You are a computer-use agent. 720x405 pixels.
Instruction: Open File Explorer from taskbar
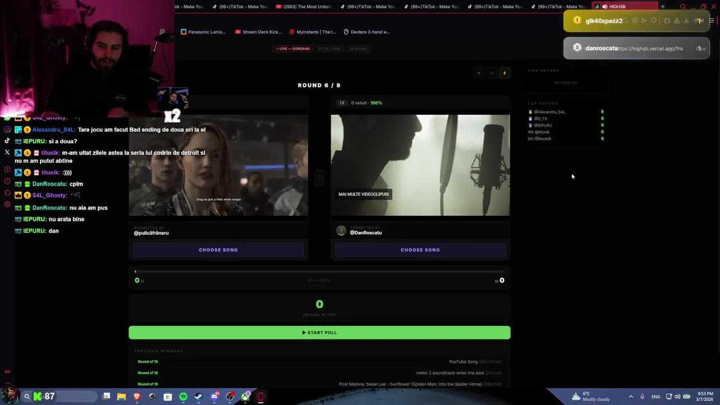(121, 397)
